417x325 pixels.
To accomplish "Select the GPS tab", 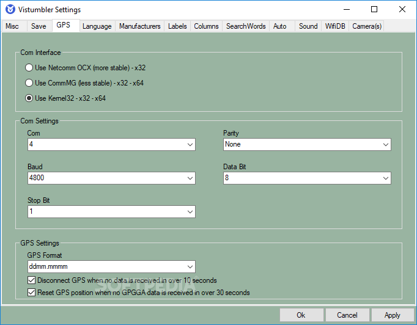I will point(65,25).
